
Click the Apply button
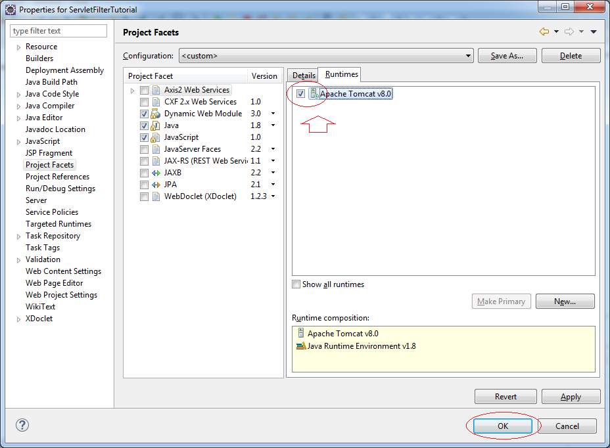click(x=571, y=397)
